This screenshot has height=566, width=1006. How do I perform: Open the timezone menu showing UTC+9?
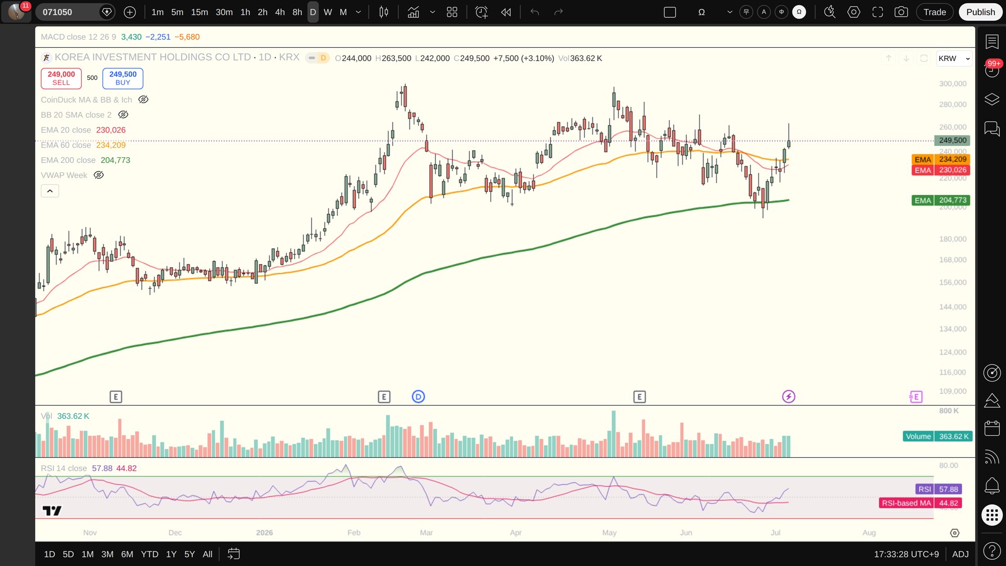906,554
